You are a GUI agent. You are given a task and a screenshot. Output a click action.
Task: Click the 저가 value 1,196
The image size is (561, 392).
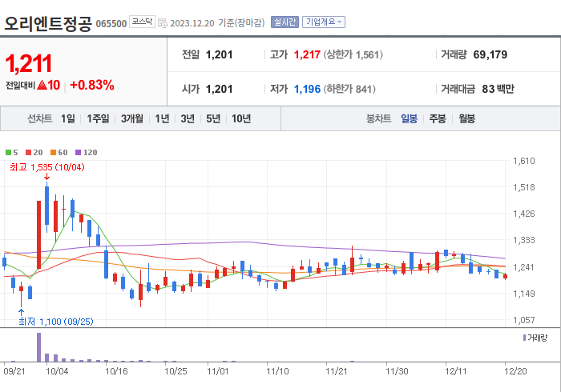coord(307,89)
